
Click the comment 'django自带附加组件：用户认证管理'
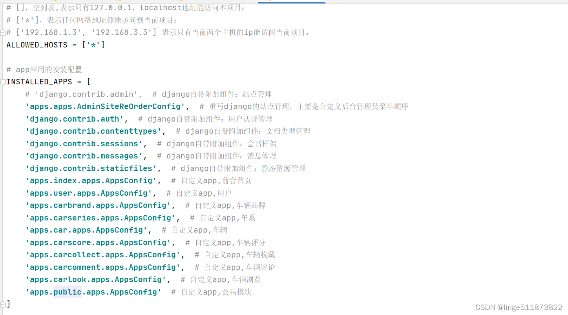click(210, 119)
